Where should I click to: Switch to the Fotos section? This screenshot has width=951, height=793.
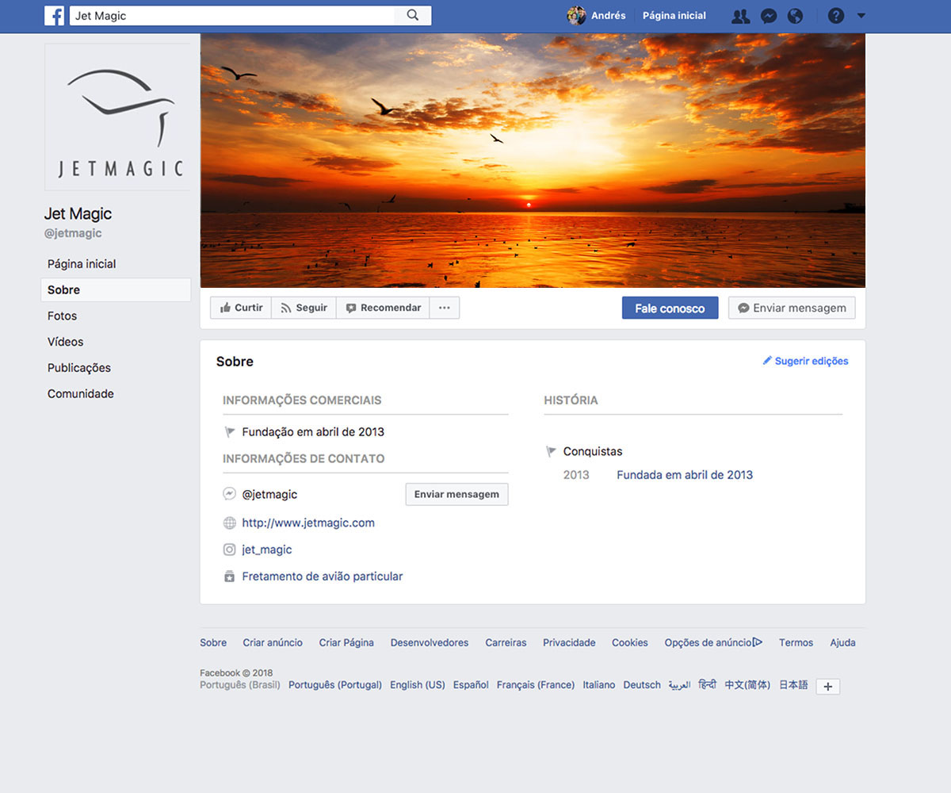pos(62,316)
